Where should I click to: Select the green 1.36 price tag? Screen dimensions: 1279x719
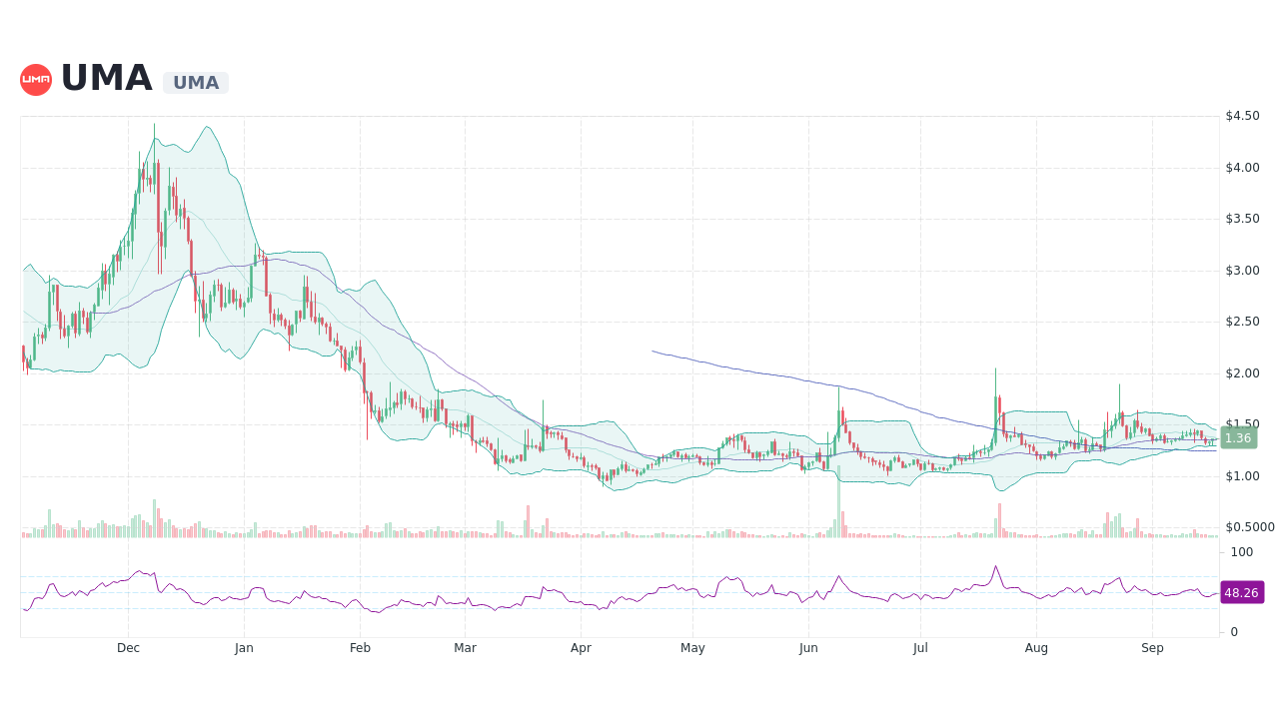coord(1237,438)
